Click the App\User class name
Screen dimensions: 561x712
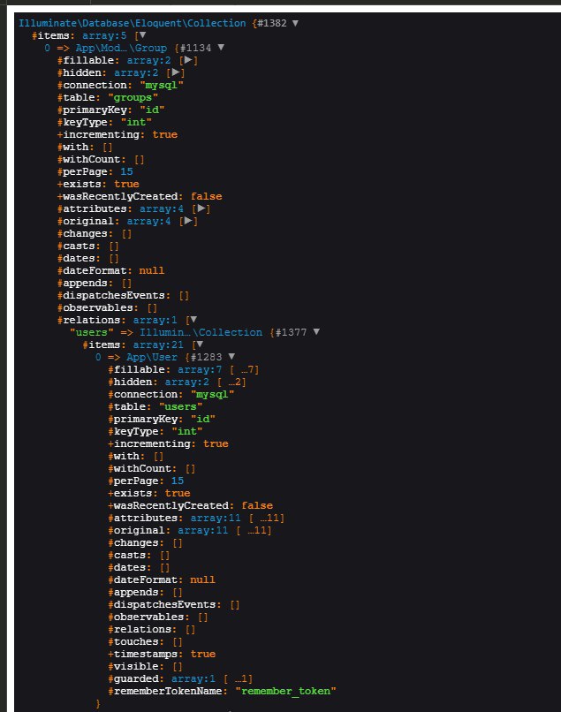pos(152,357)
